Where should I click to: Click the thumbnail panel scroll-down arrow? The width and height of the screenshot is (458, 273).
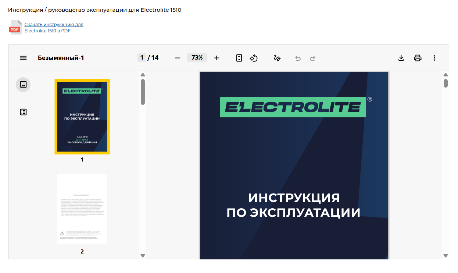143,256
